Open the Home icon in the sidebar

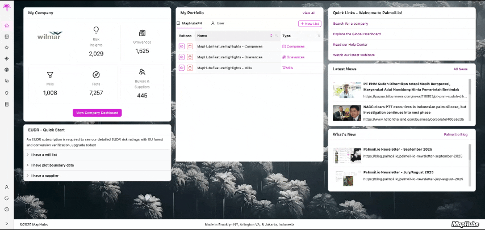(7, 25)
